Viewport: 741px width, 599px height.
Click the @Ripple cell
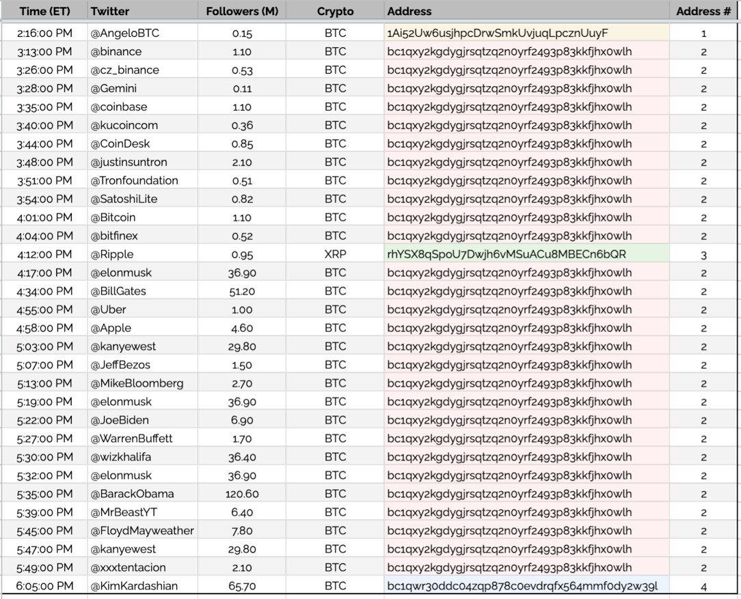click(142, 254)
